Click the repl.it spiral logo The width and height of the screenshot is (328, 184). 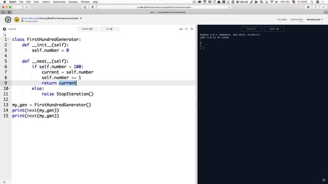pyautogui.click(x=8, y=19)
